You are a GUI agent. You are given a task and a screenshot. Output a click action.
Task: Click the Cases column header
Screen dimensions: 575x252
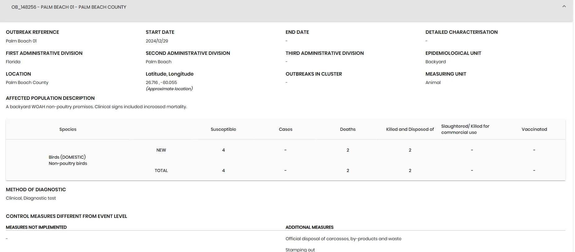point(285,129)
